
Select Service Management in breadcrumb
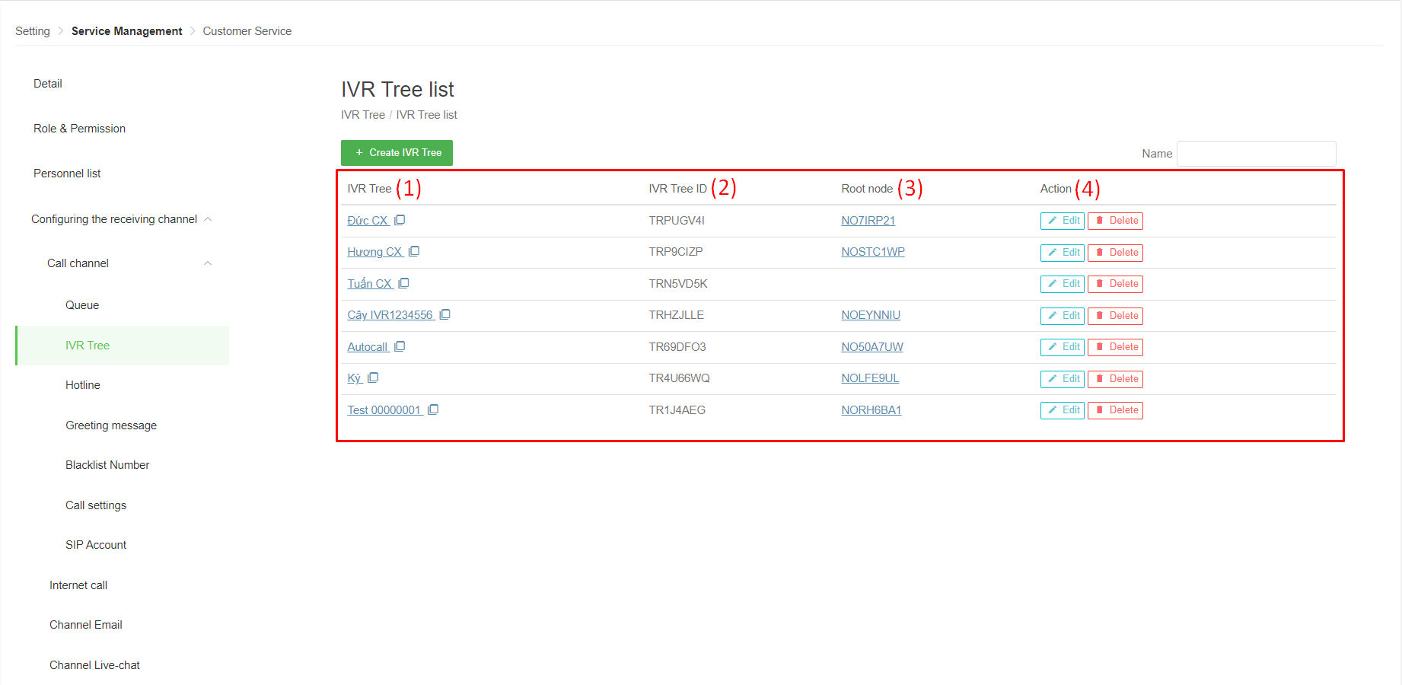(x=127, y=31)
